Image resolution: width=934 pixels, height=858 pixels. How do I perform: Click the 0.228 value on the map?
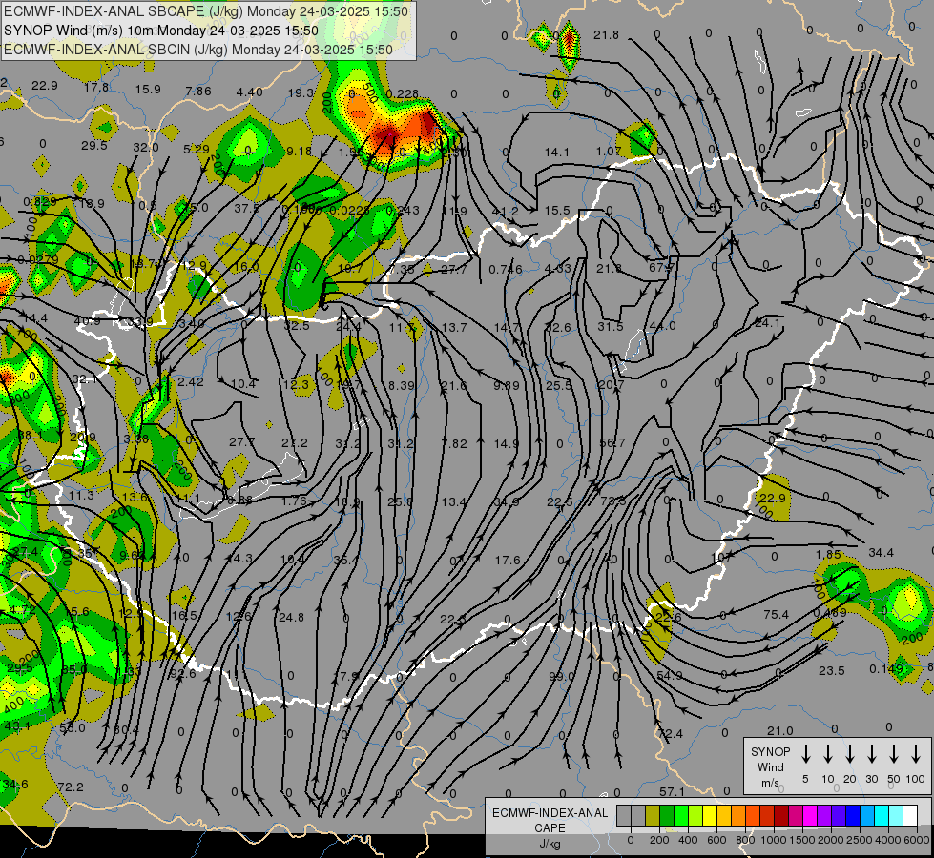pos(402,94)
